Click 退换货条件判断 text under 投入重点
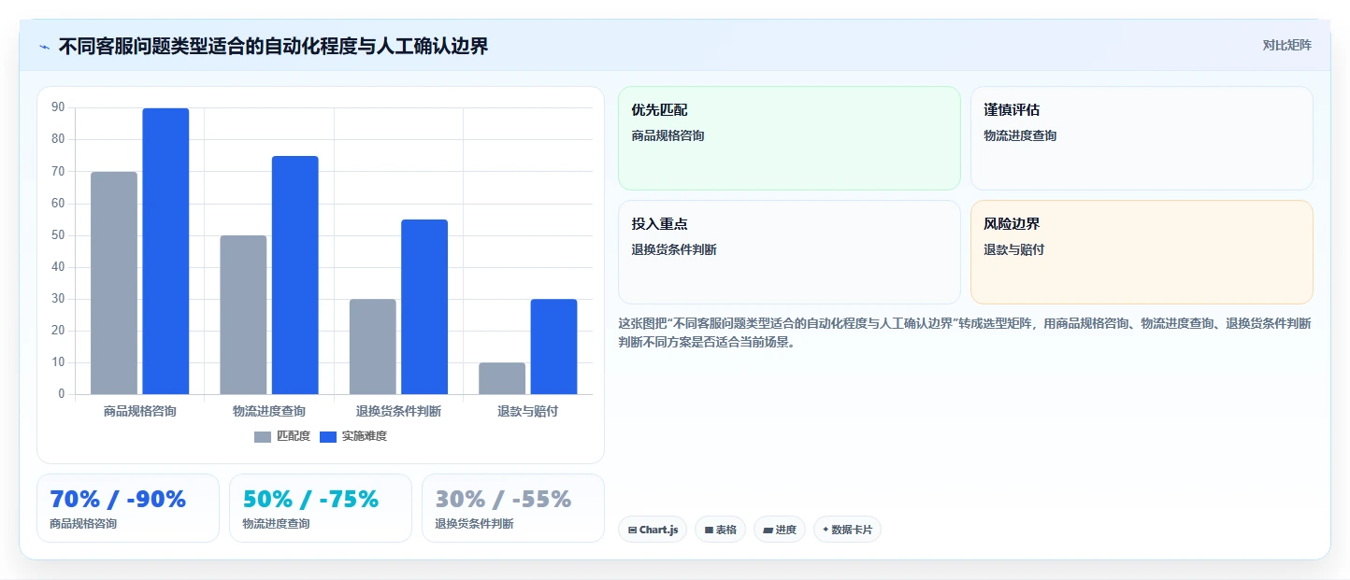 [x=674, y=249]
